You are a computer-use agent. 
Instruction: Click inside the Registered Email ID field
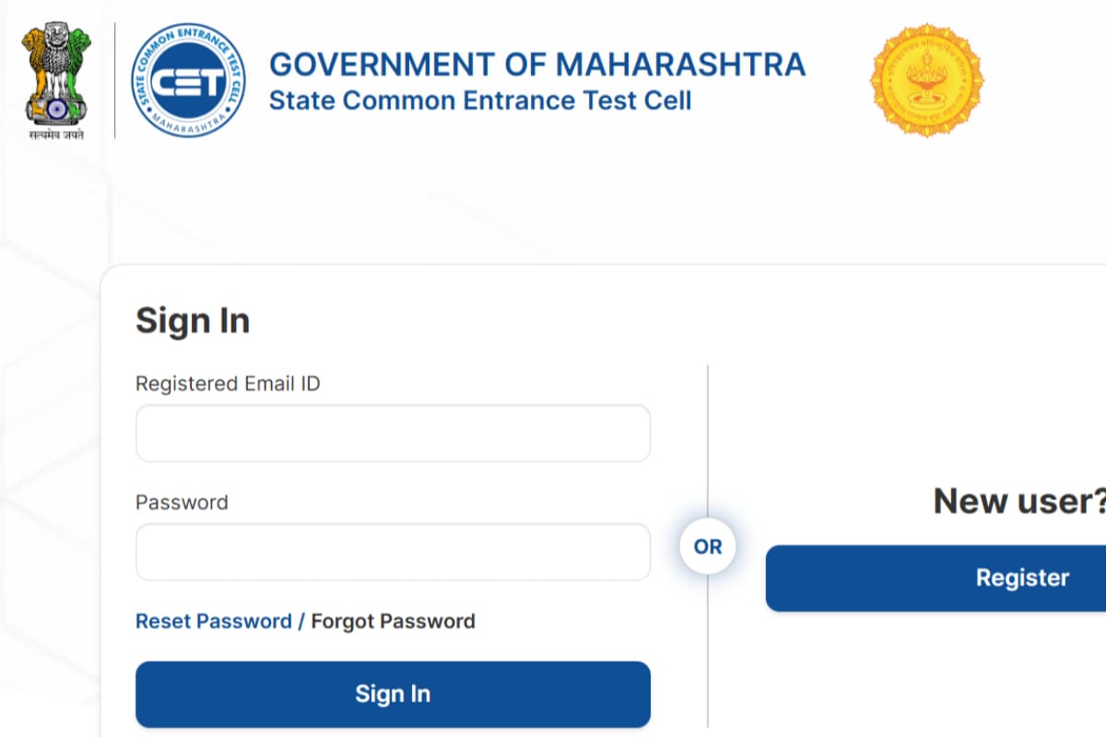[x=393, y=433]
